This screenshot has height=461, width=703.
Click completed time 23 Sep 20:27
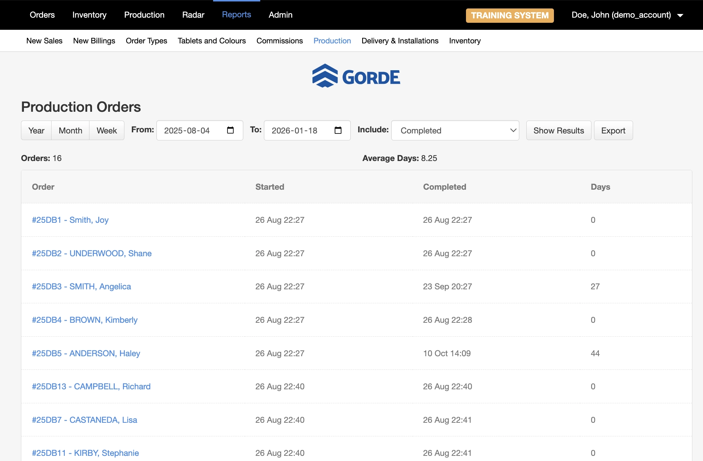tap(448, 286)
